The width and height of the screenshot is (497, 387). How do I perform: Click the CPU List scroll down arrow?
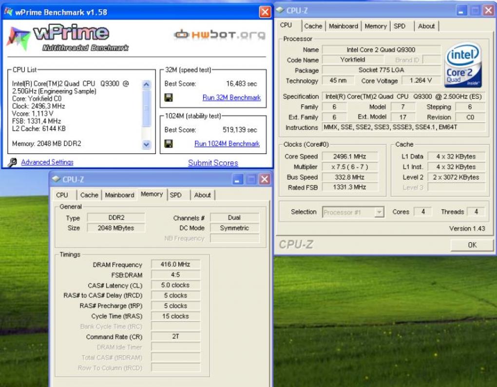coord(146,145)
